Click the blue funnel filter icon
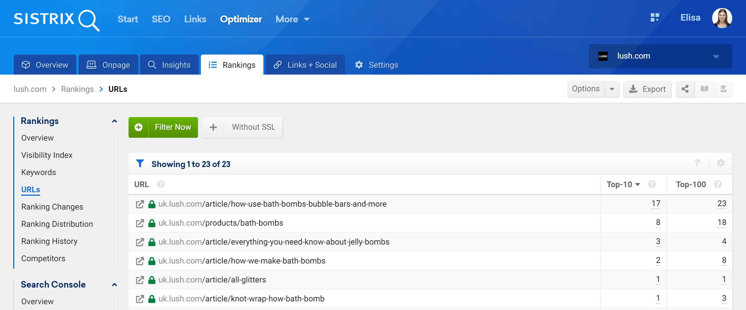The image size is (746, 310). coord(140,164)
